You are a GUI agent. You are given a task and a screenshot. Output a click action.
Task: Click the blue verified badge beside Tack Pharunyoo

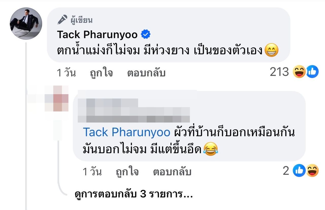[x=146, y=35]
